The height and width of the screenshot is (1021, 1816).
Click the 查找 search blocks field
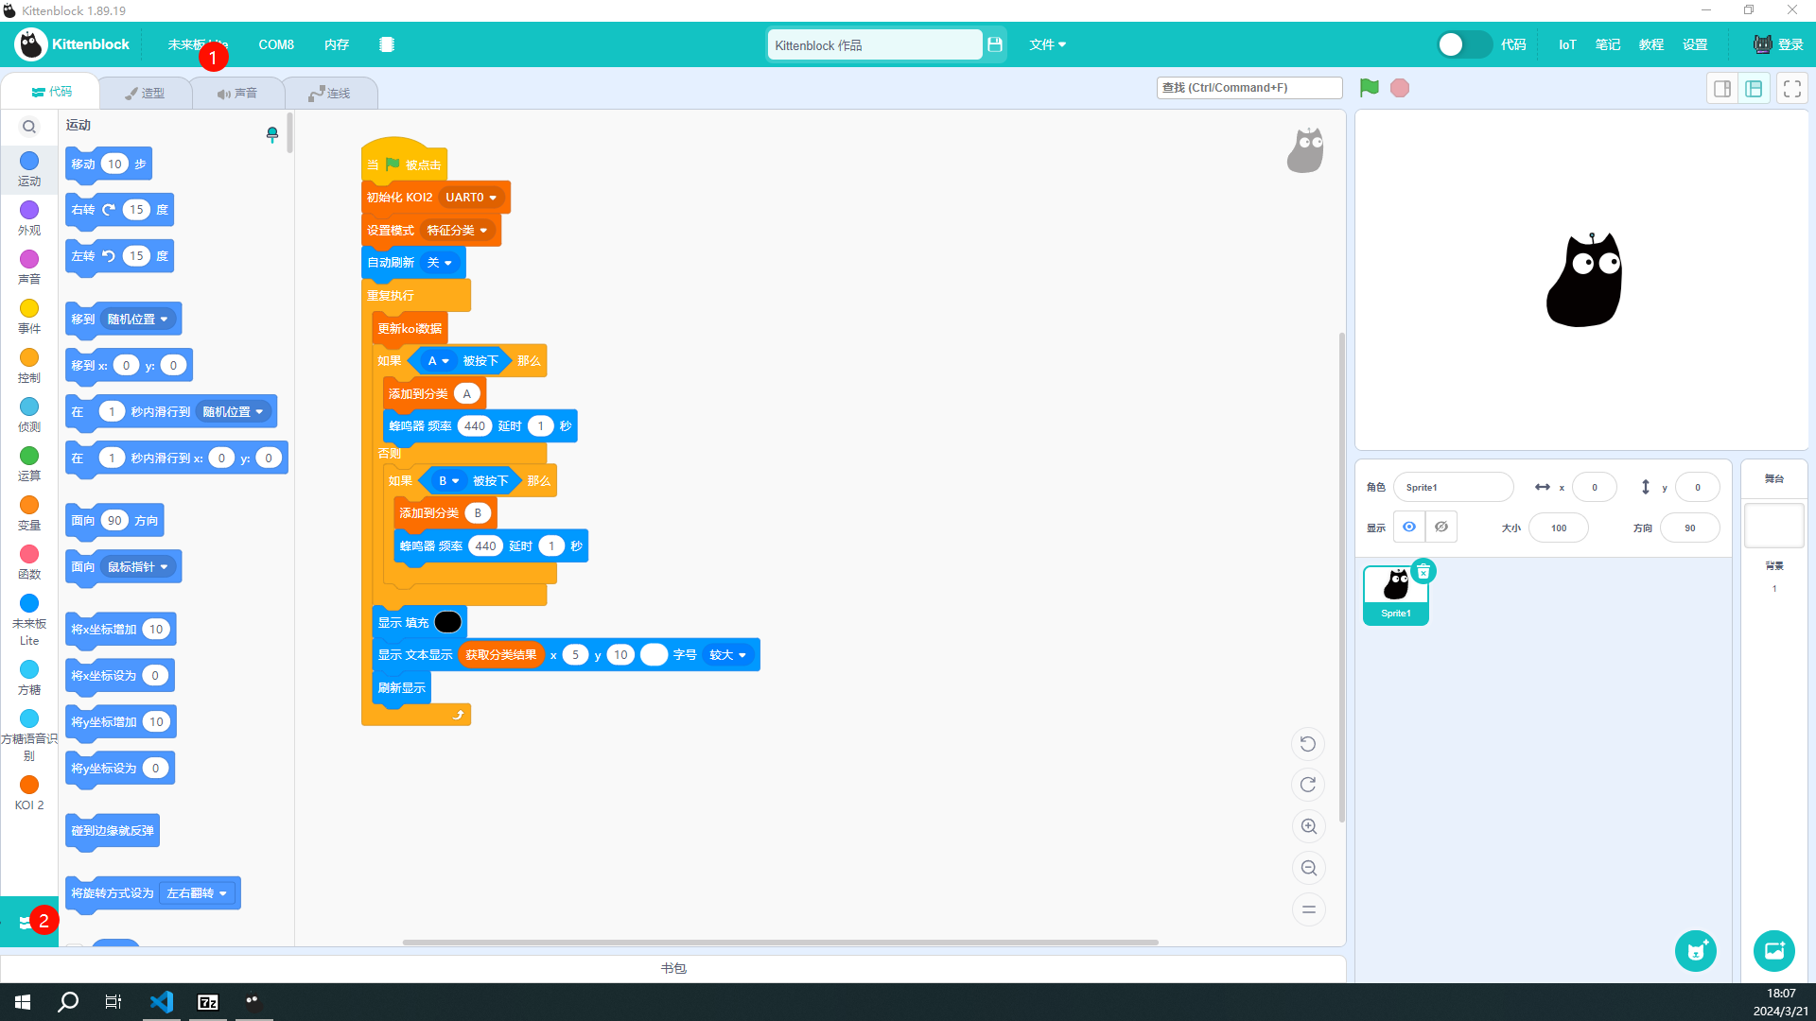click(x=1249, y=88)
